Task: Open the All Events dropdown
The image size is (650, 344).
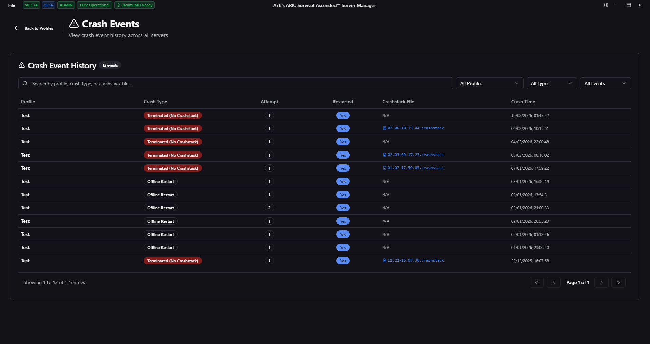Action: click(605, 83)
